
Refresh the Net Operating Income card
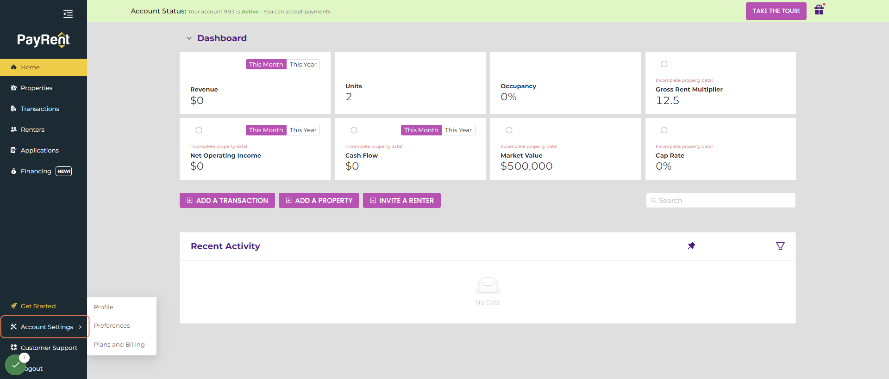point(199,130)
